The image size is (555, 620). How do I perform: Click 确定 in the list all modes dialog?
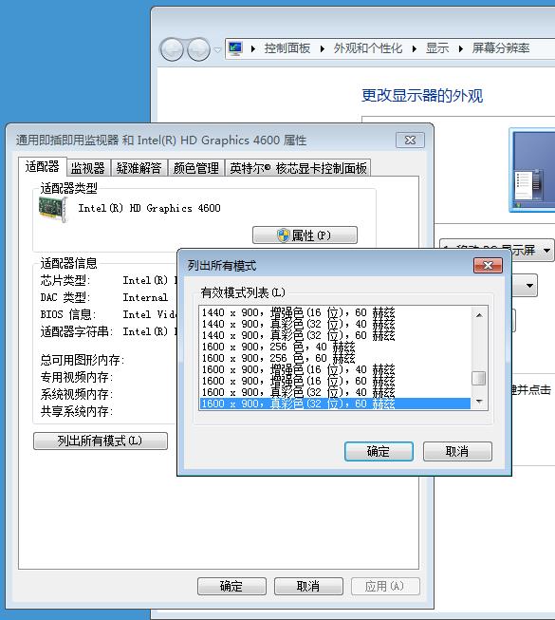click(379, 451)
